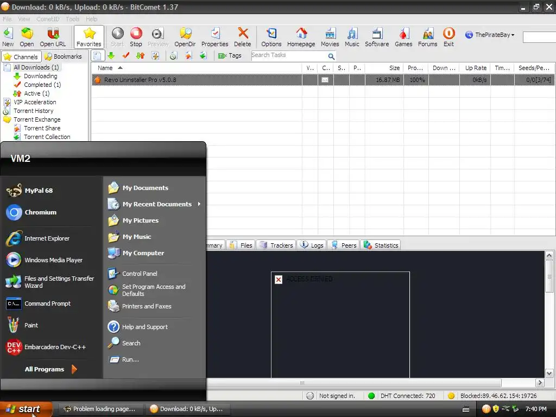Go to Homepage via toolbar

(301, 37)
